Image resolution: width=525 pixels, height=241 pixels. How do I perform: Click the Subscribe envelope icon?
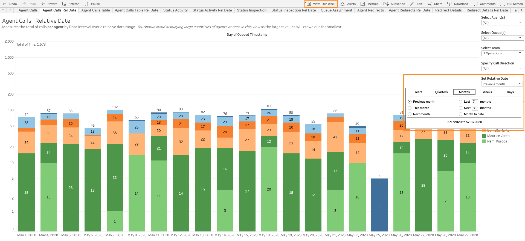pos(386,4)
